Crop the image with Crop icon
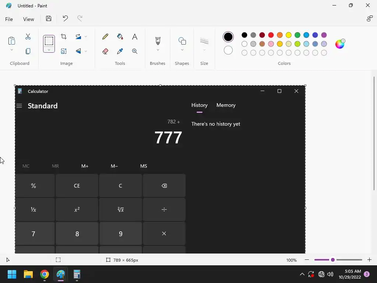This screenshot has height=283, width=377. (x=64, y=36)
